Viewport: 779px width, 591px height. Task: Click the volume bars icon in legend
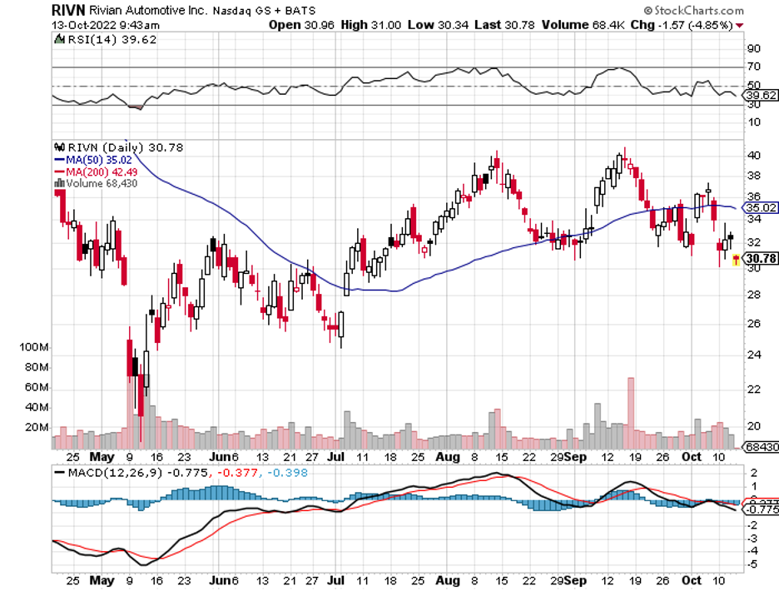pyautogui.click(x=58, y=183)
